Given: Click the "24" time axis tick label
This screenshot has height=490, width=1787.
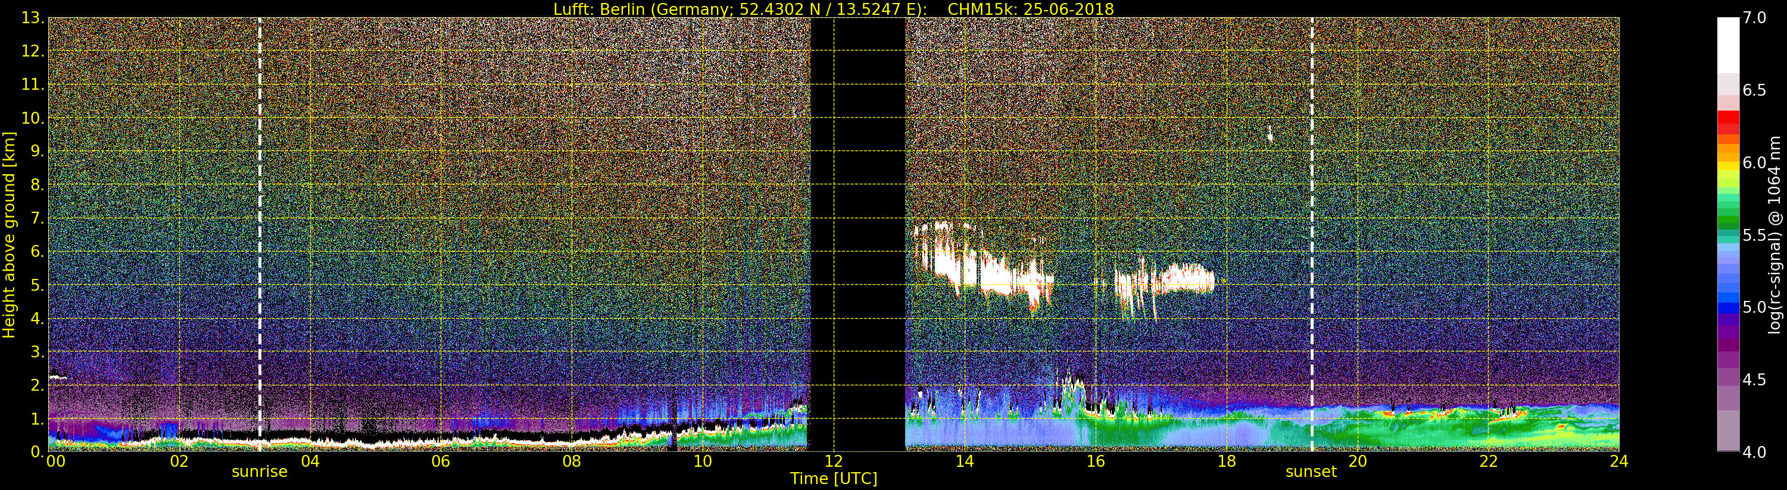Looking at the screenshot, I should (x=1619, y=461).
